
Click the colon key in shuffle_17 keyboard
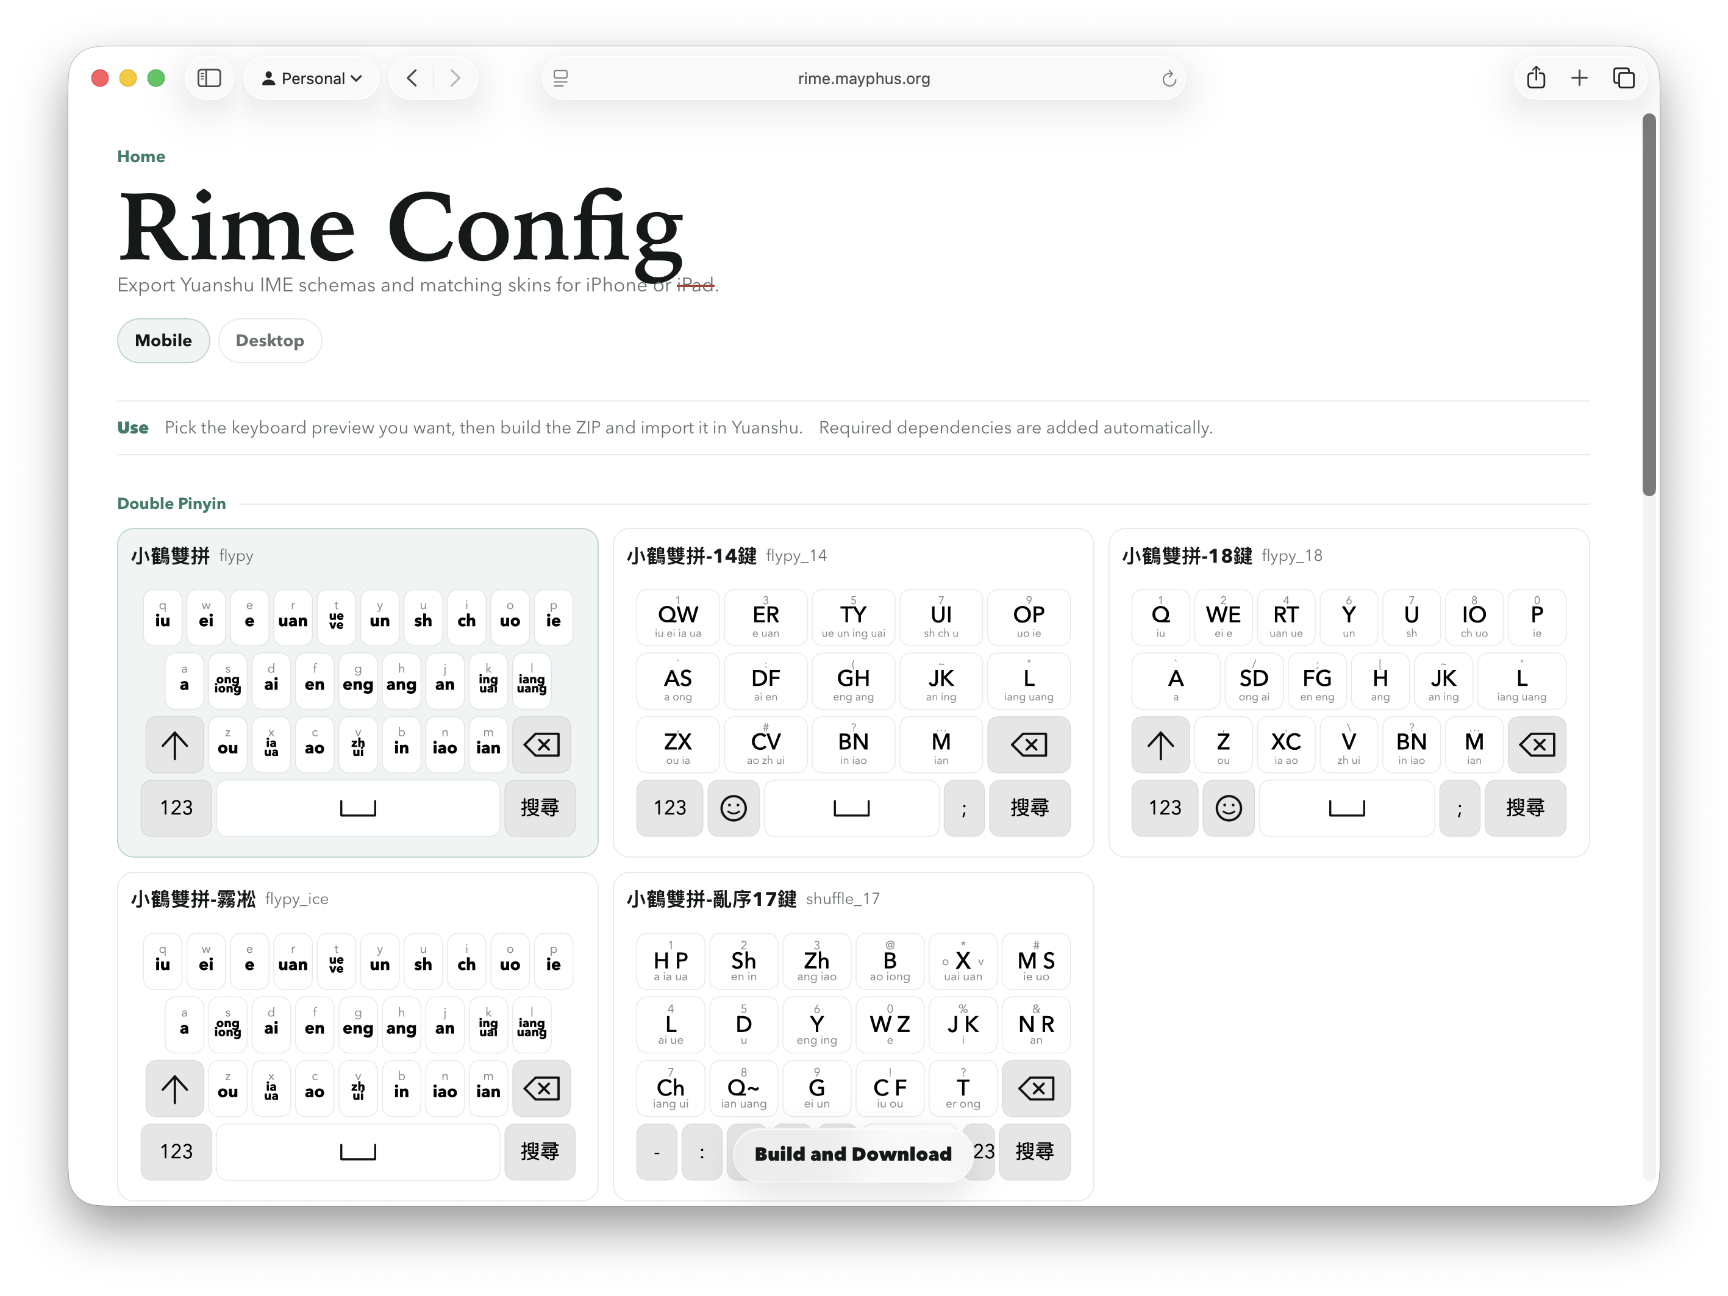[x=702, y=1152]
